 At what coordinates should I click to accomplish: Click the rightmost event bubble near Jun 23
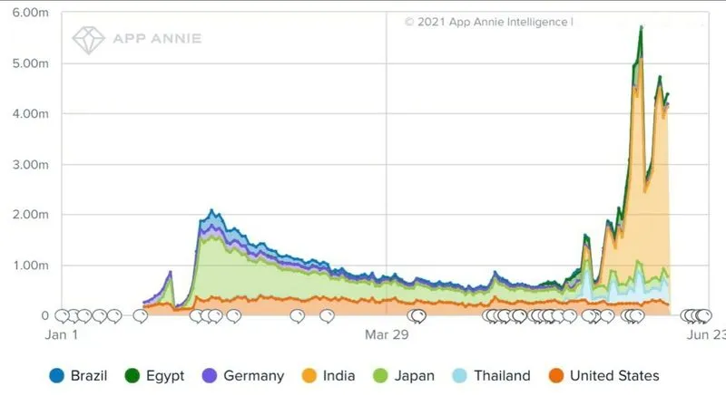(704, 316)
